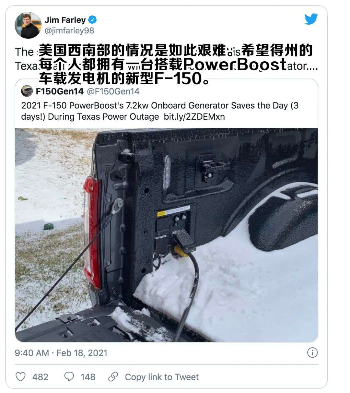Open replies via speech bubble icon

(x=69, y=376)
